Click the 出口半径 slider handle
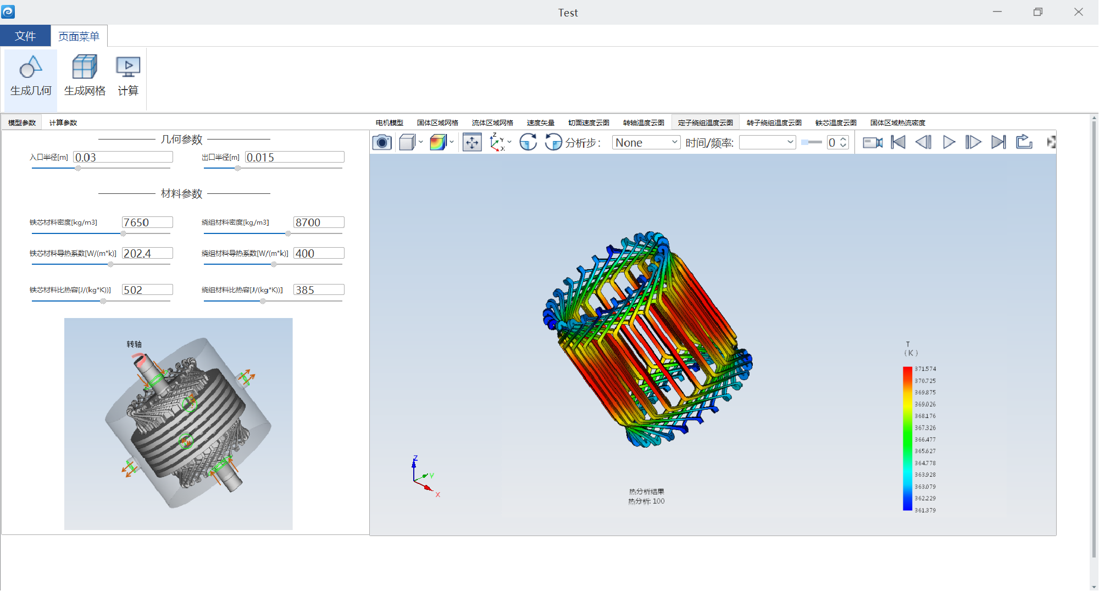The width and height of the screenshot is (1099, 591). 237,169
